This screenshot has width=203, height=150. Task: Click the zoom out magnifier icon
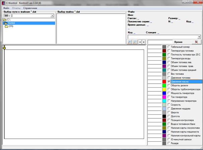coord(135,42)
